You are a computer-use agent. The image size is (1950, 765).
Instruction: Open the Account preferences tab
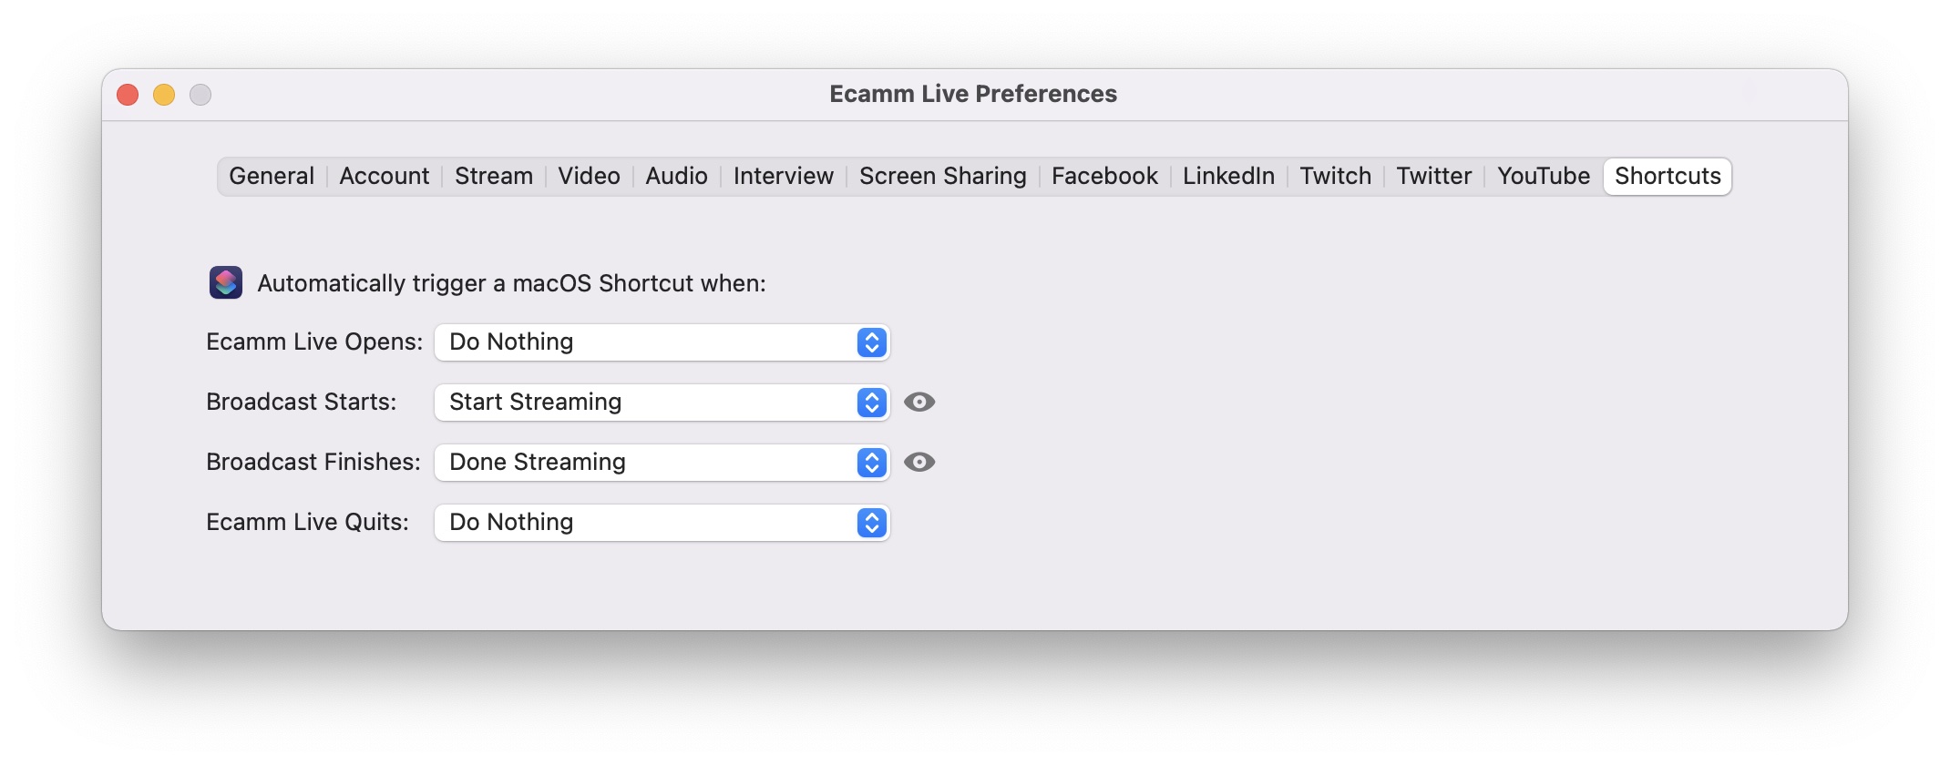(x=385, y=176)
